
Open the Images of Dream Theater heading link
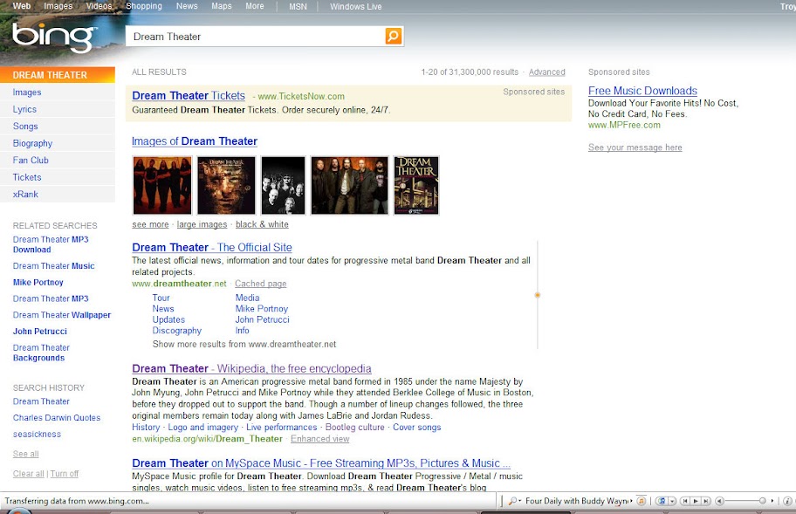195,141
